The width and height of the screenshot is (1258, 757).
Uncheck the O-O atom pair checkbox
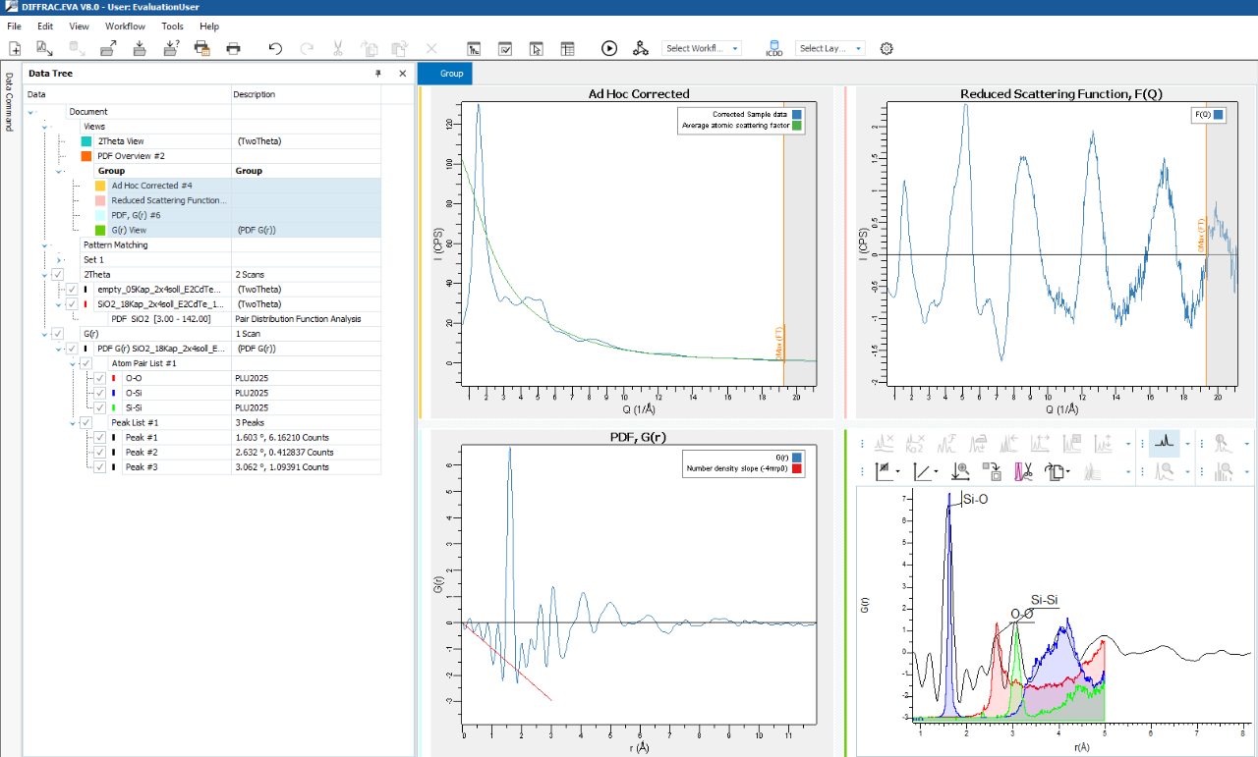pos(100,378)
